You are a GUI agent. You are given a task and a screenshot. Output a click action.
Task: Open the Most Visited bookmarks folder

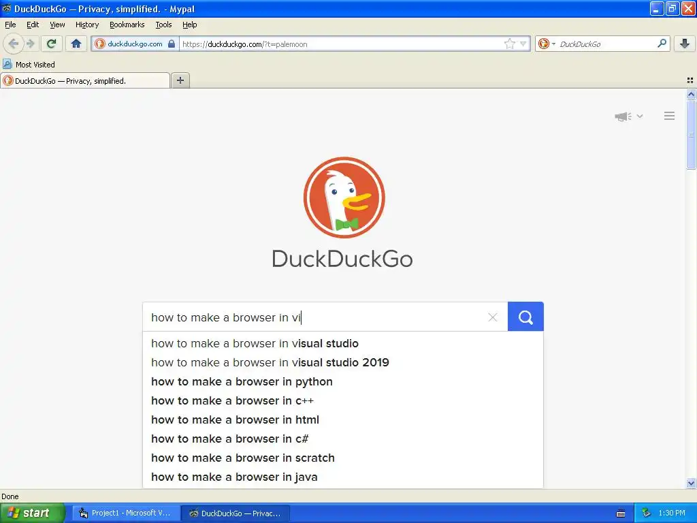click(x=29, y=65)
